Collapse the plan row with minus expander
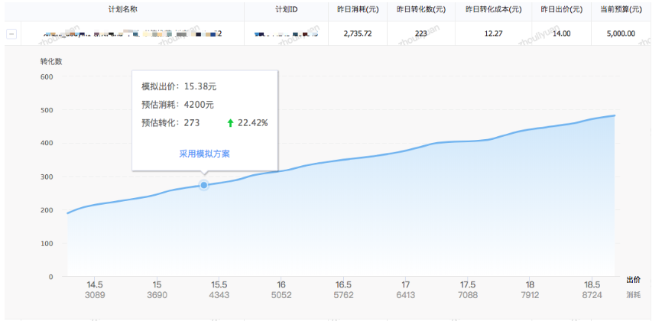Viewport: 662px width, 331px height. tap(11, 34)
